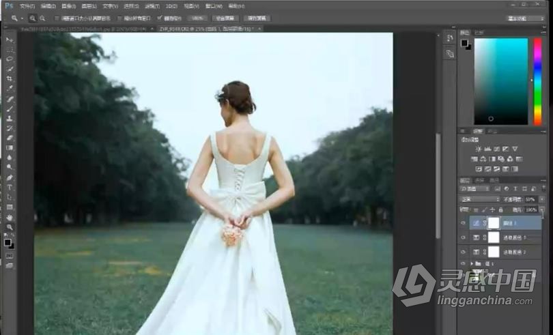
Task: Open the second collapsed panel icon below History
Action: (449, 54)
